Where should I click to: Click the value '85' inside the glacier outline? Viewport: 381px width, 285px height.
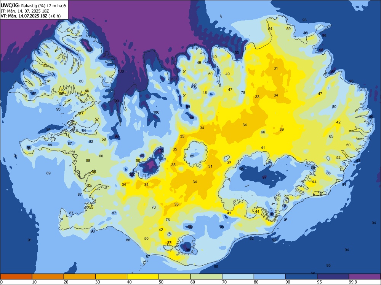192,156
